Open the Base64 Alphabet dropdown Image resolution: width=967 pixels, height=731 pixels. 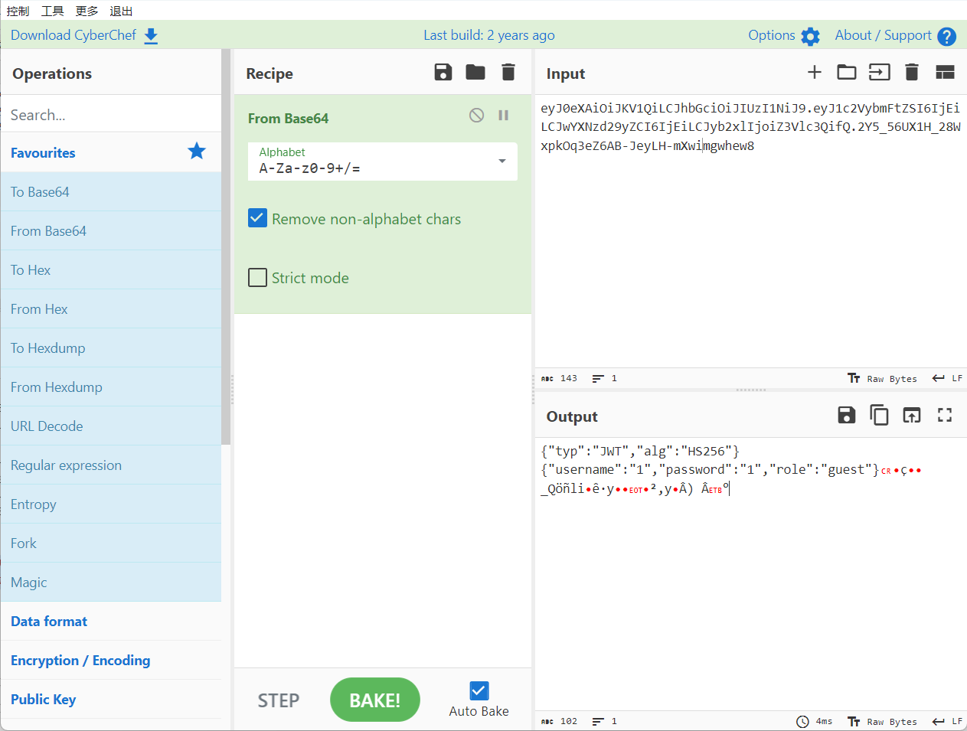(x=501, y=162)
